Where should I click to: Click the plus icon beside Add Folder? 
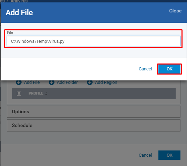tap(52, 82)
